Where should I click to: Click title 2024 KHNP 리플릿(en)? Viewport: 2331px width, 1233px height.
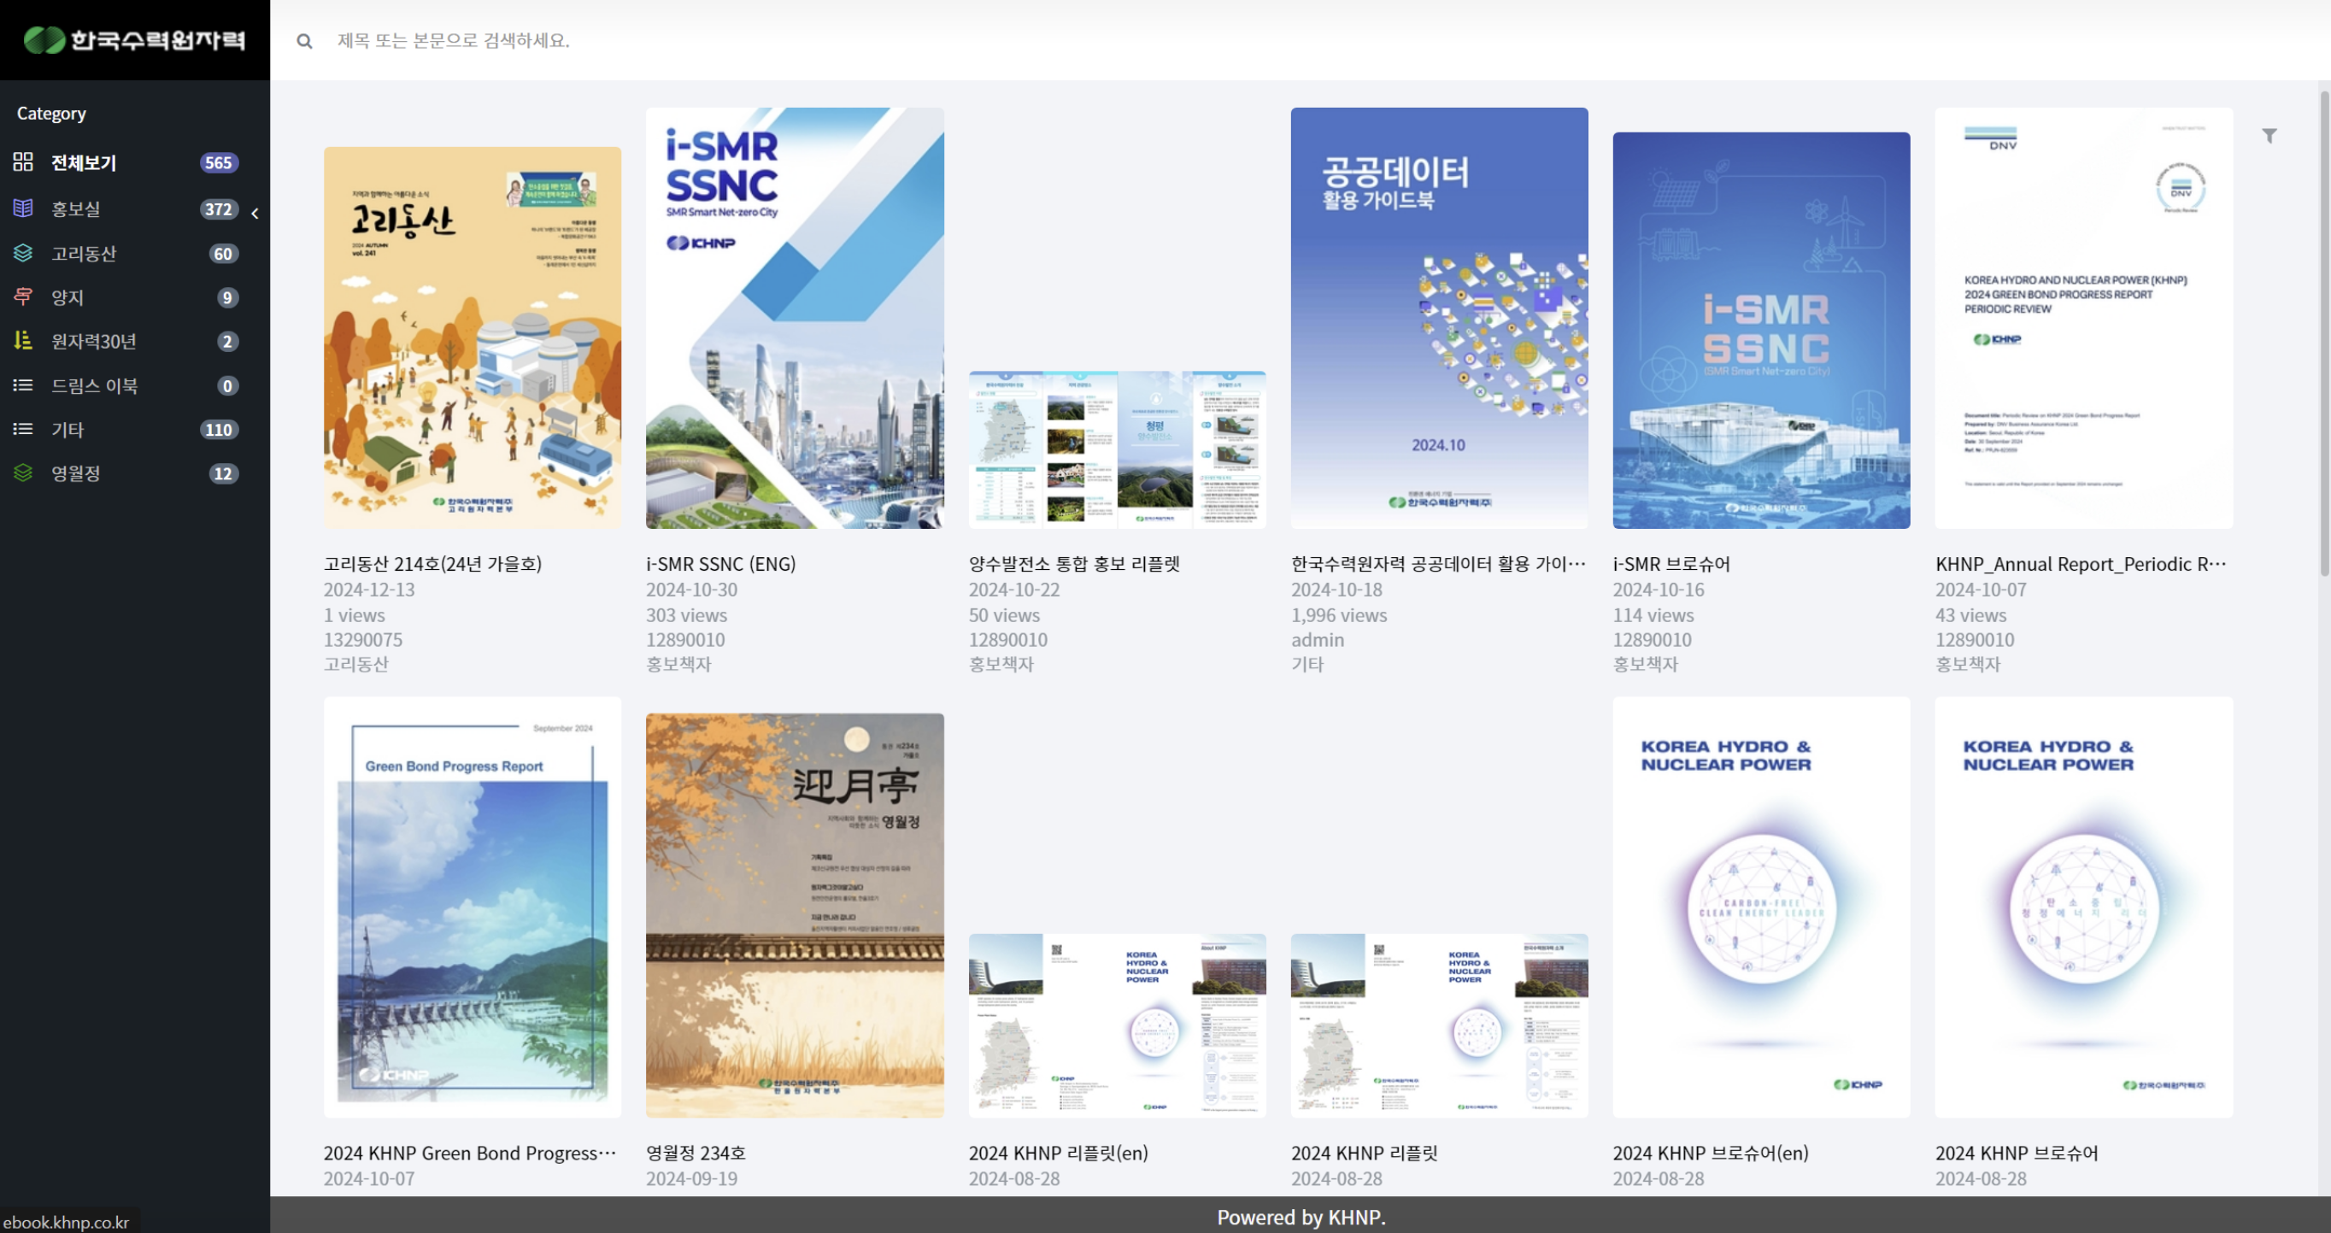1058,1153
